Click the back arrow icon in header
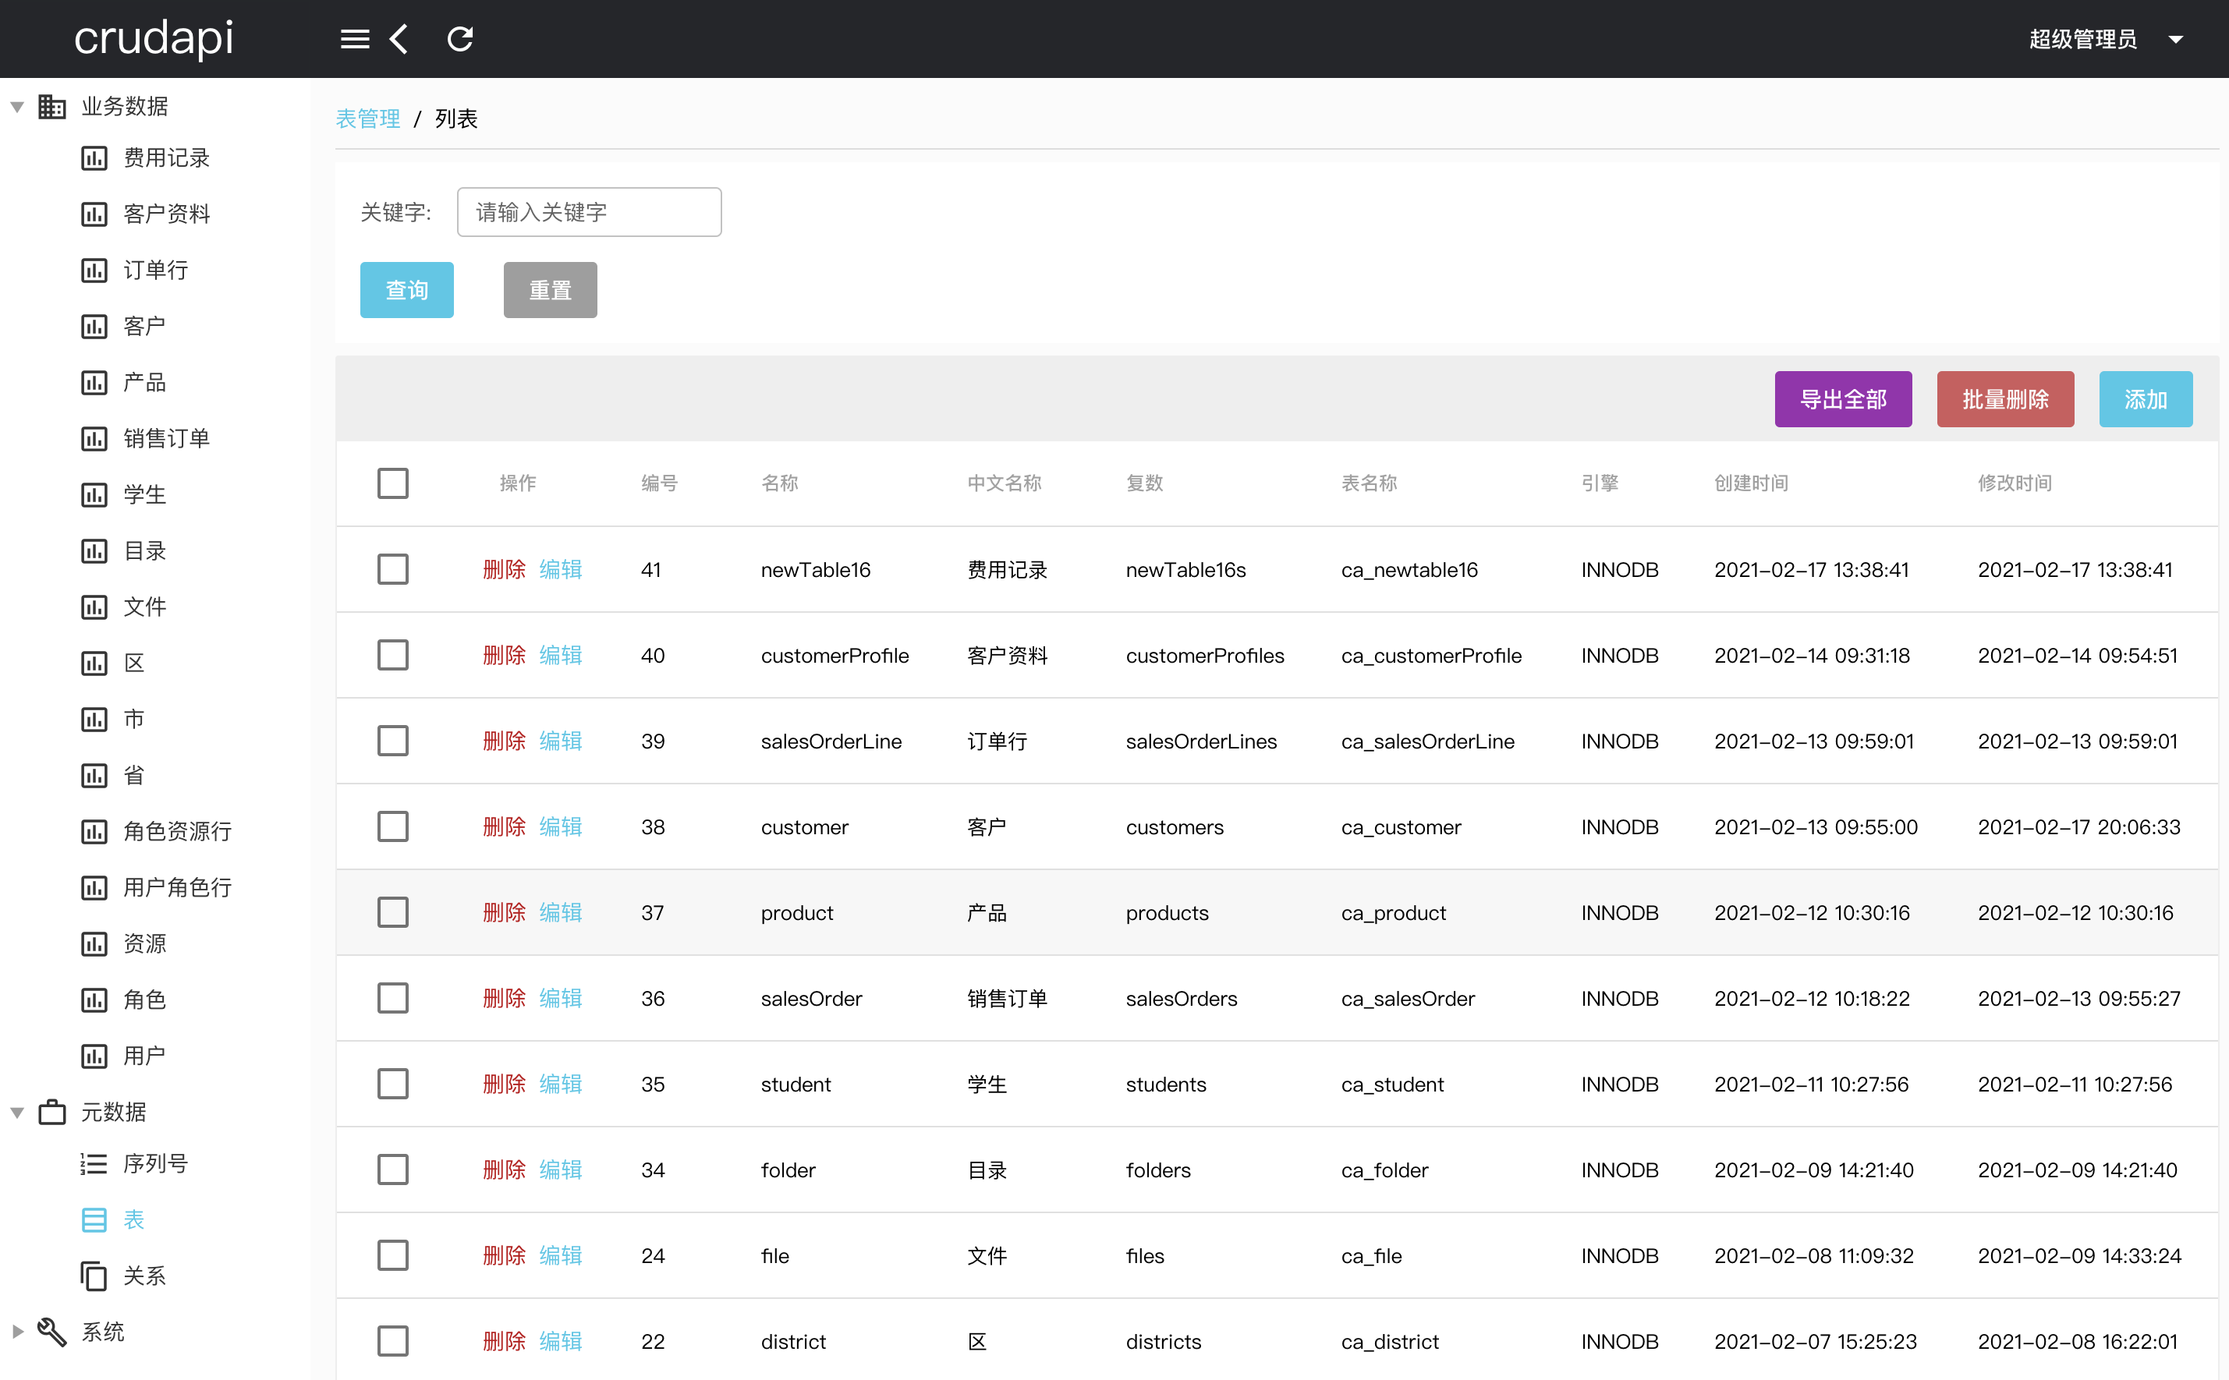This screenshot has height=1380, width=2229. pyautogui.click(x=399, y=39)
